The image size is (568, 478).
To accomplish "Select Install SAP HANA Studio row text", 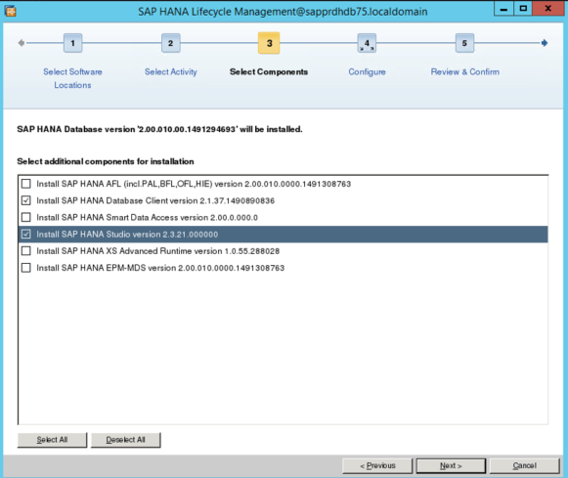I will [x=127, y=234].
